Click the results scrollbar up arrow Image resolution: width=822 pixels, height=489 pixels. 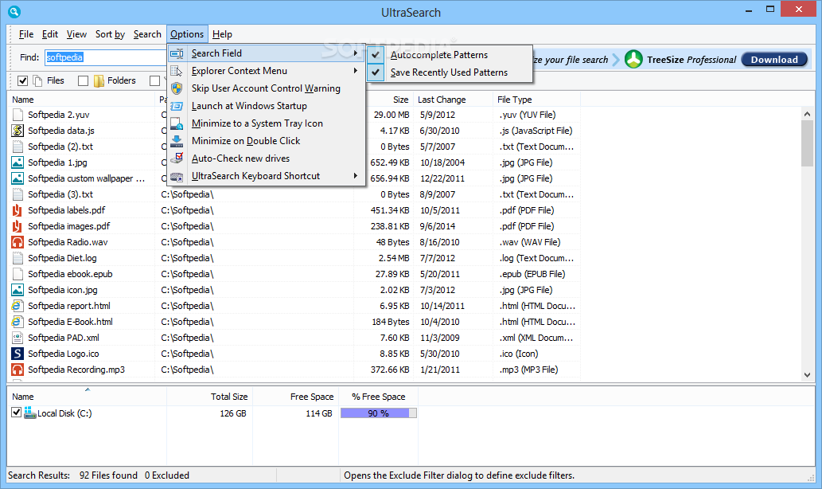coord(808,114)
